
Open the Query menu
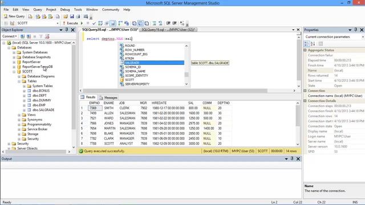(x=38, y=10)
